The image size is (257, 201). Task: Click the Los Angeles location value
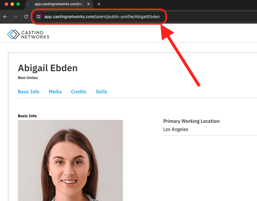[x=176, y=129]
